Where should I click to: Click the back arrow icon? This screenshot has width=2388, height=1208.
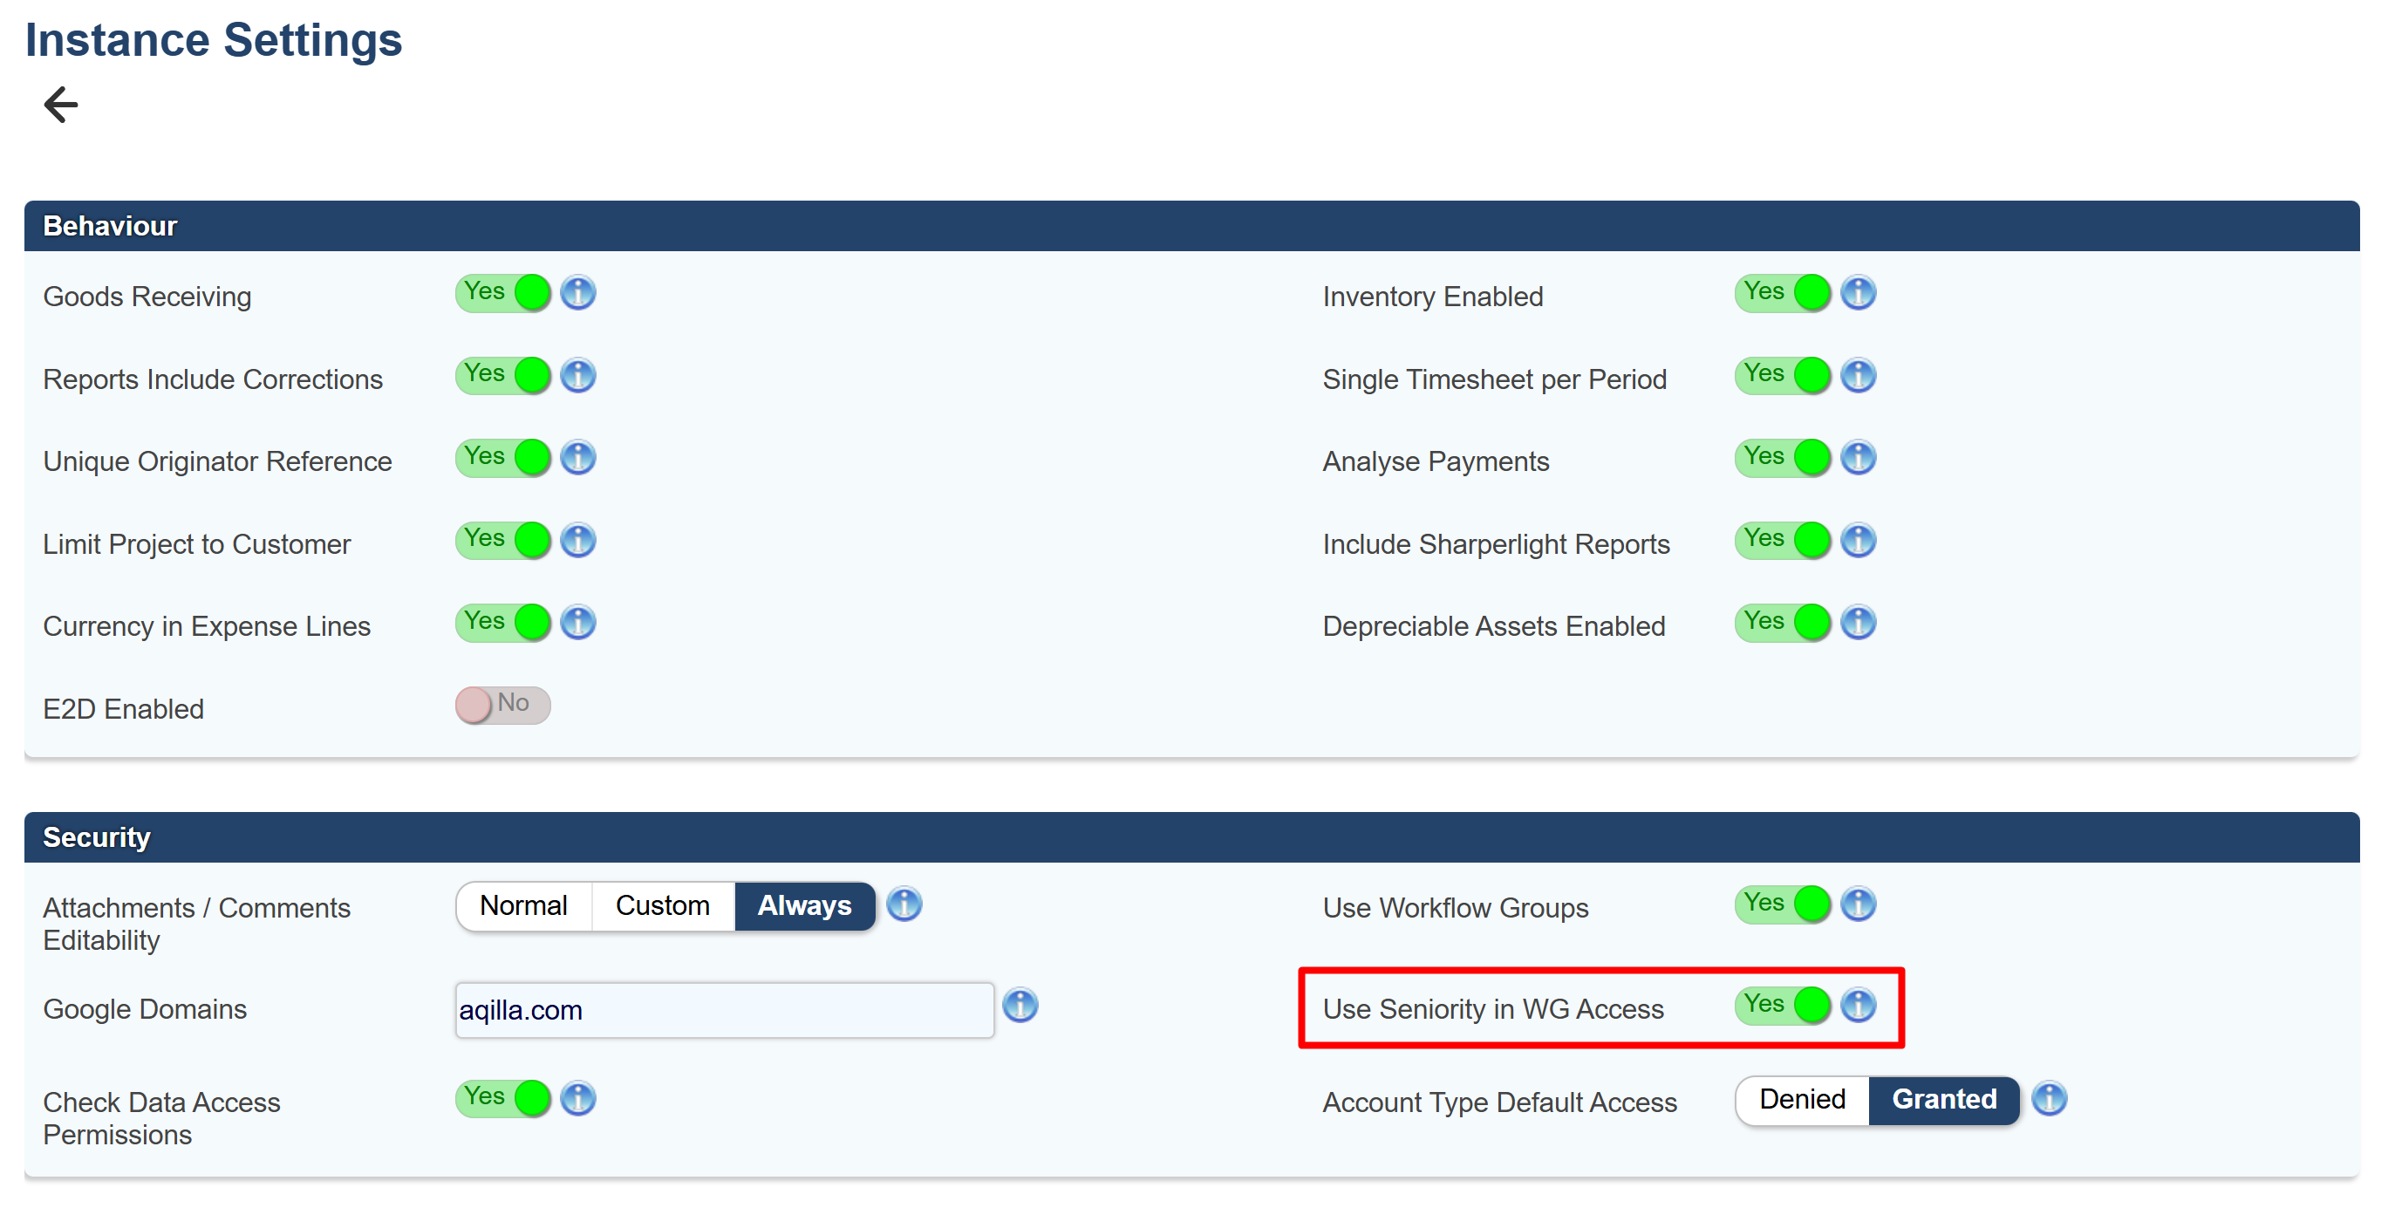pyautogui.click(x=61, y=104)
